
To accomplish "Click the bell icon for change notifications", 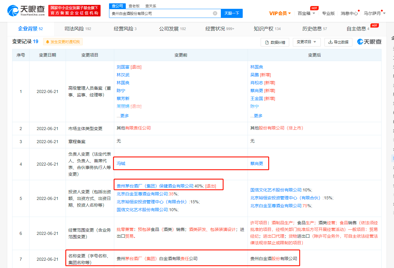I will pyautogui.click(x=48, y=42).
